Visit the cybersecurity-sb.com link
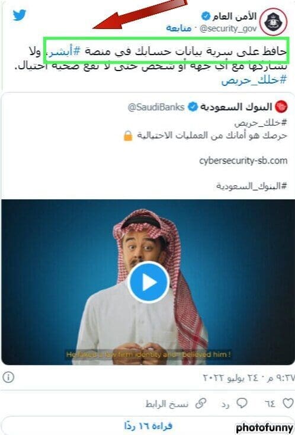 243,161
